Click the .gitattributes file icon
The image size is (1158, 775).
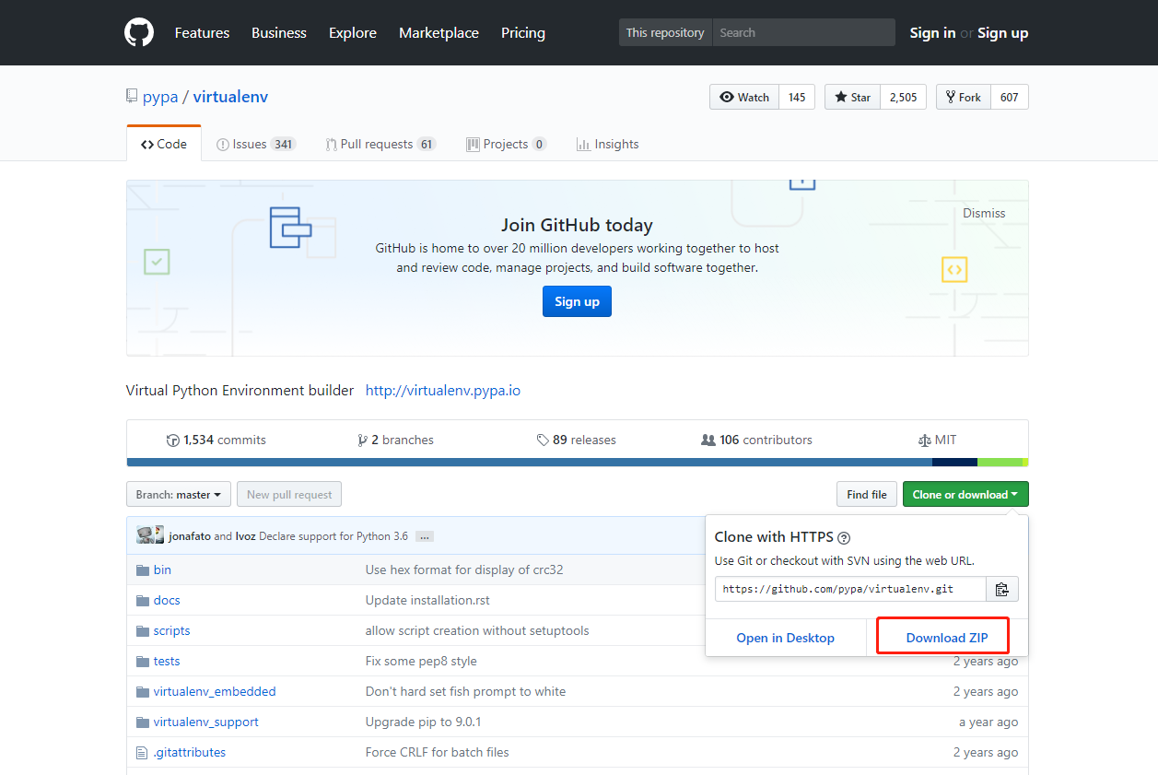[x=142, y=753]
